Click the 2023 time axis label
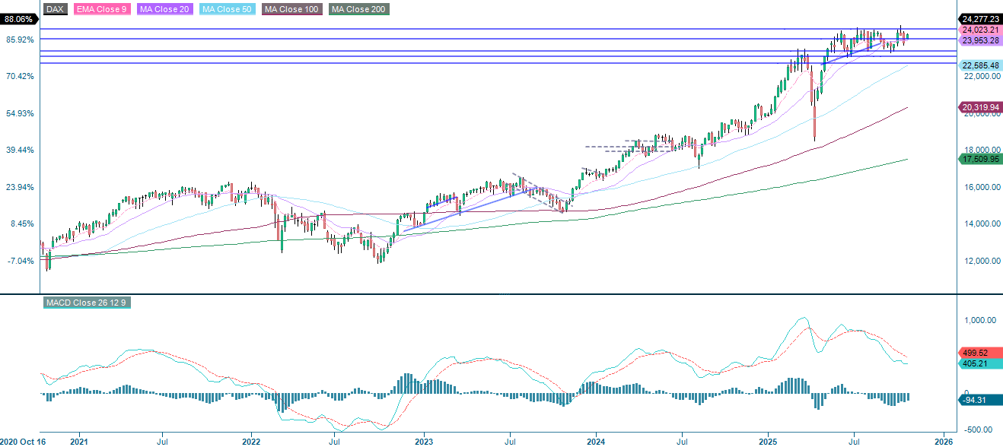The height and width of the screenshot is (447, 1003). [x=424, y=440]
